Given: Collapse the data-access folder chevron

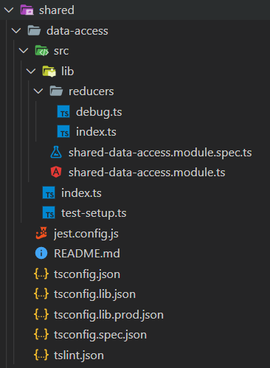Looking at the screenshot, I should click(x=16, y=31).
